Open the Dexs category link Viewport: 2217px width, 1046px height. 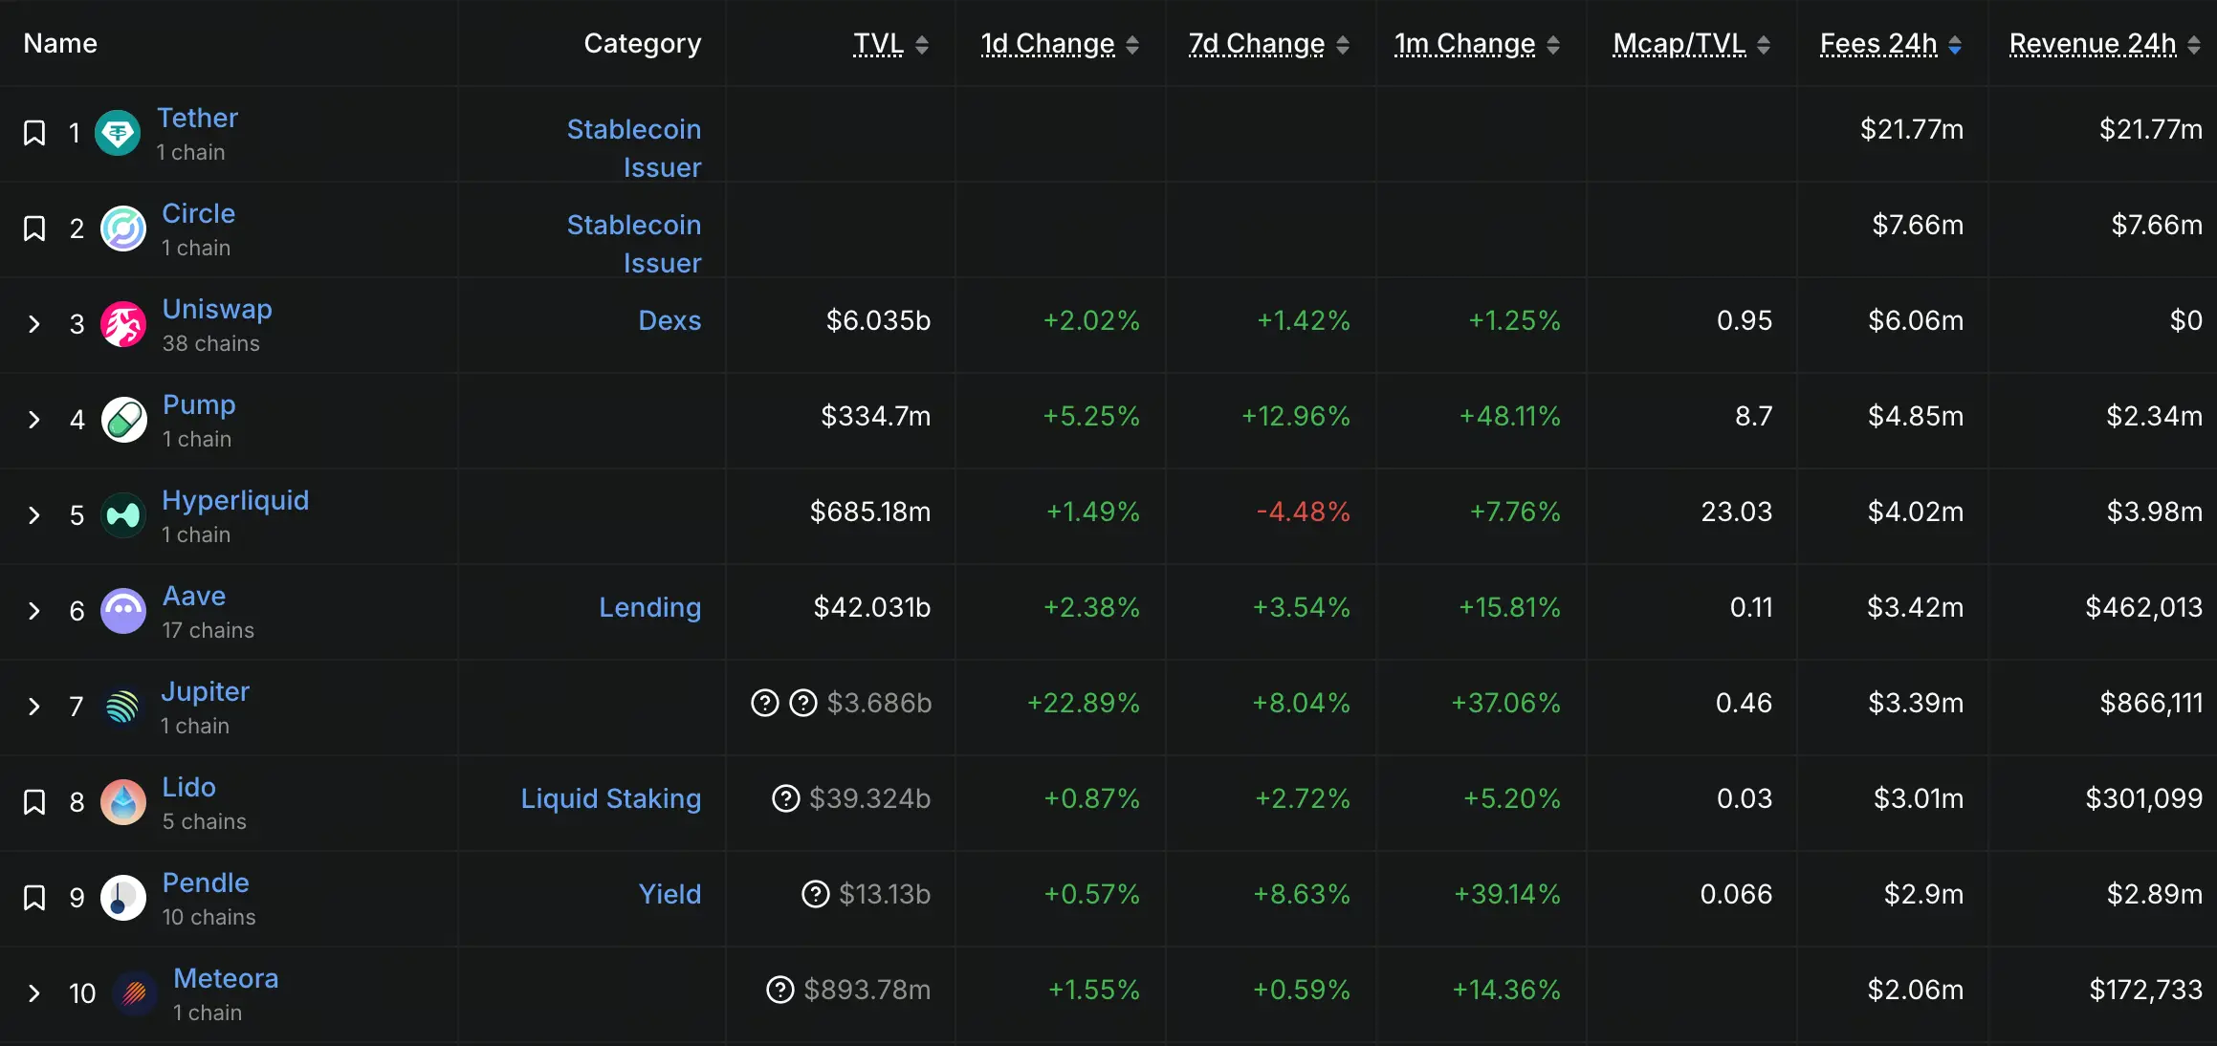pos(669,320)
